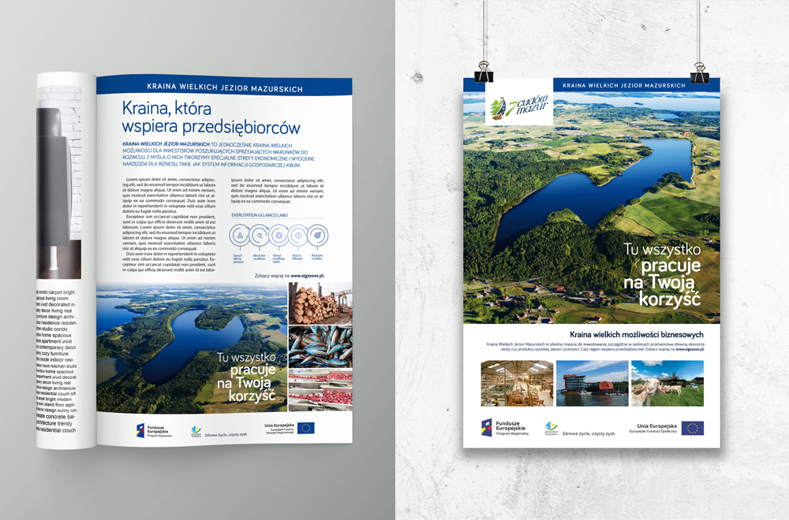
Task: Select the wood workshop photo on the poster
Action: (517, 384)
